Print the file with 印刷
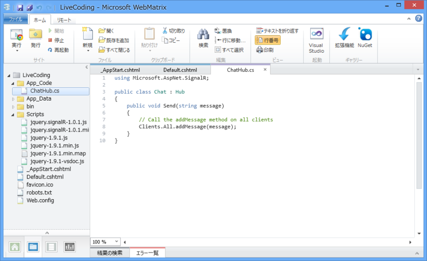 point(265,50)
